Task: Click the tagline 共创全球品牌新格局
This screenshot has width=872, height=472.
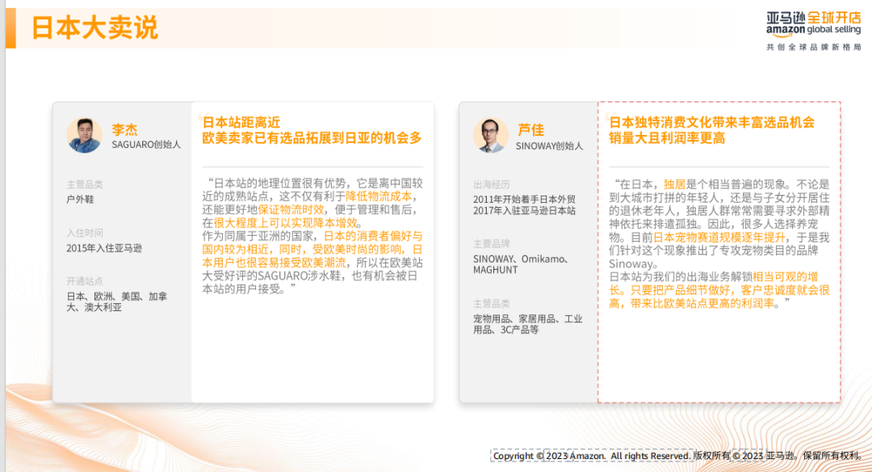Action: [x=814, y=48]
